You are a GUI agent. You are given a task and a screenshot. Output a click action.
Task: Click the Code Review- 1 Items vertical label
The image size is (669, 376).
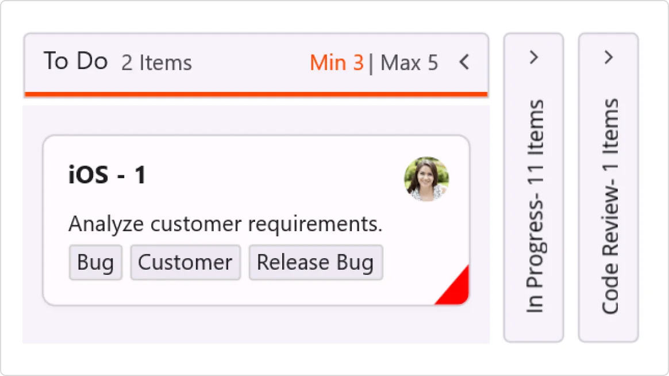click(x=609, y=207)
